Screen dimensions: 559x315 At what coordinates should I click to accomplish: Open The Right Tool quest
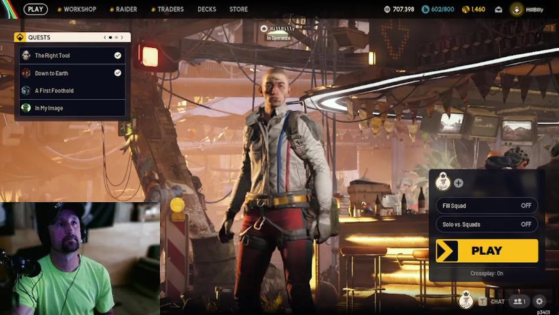(x=72, y=56)
